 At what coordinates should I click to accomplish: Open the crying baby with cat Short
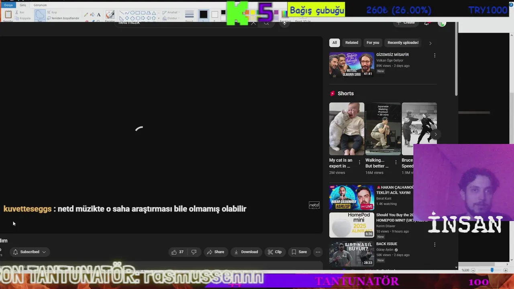coord(347,129)
